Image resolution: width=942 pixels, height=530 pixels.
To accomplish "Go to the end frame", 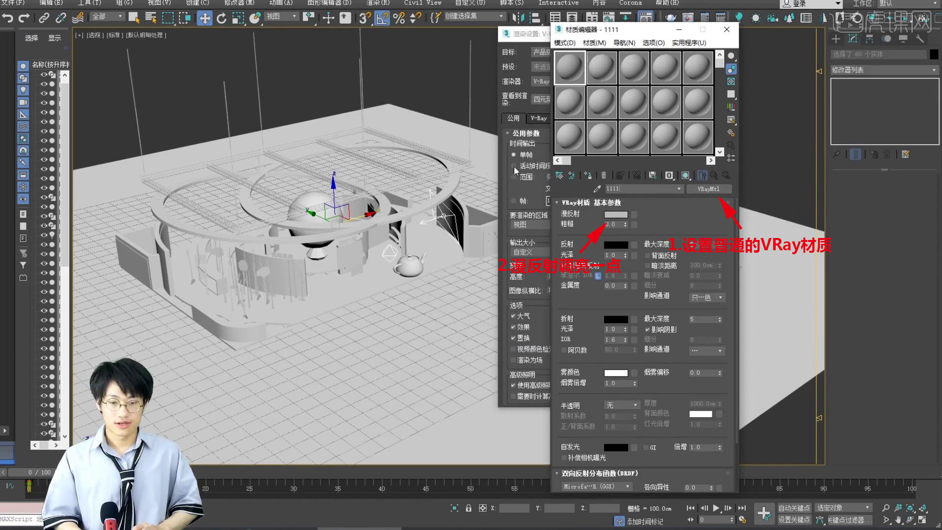I will click(x=742, y=508).
